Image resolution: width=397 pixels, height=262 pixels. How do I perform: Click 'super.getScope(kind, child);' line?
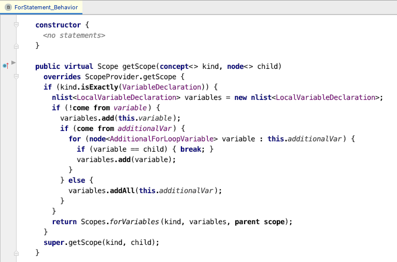point(101,242)
